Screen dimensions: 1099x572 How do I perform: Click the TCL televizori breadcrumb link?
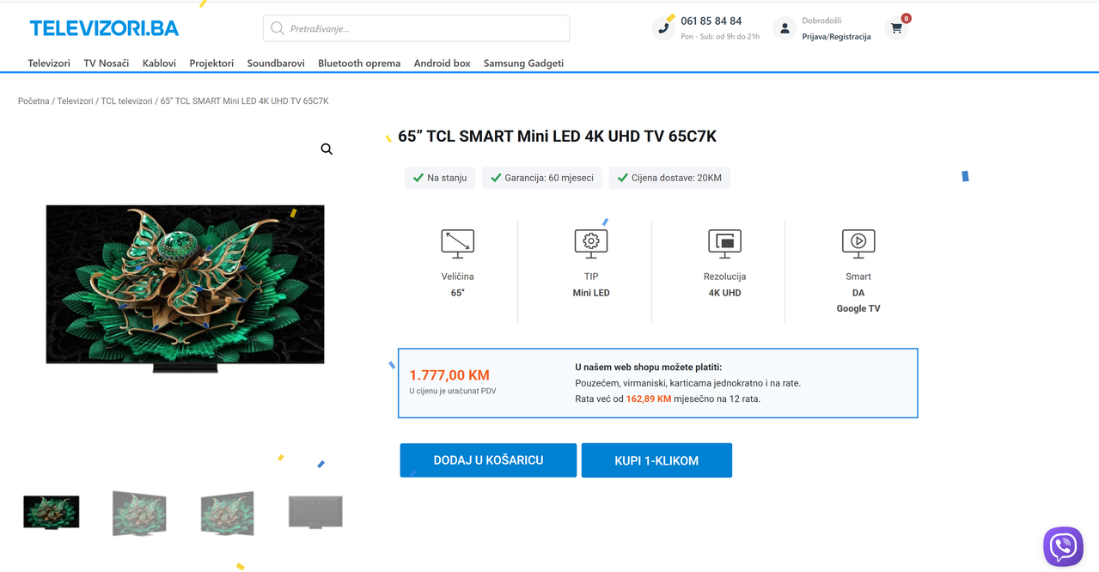(x=126, y=101)
